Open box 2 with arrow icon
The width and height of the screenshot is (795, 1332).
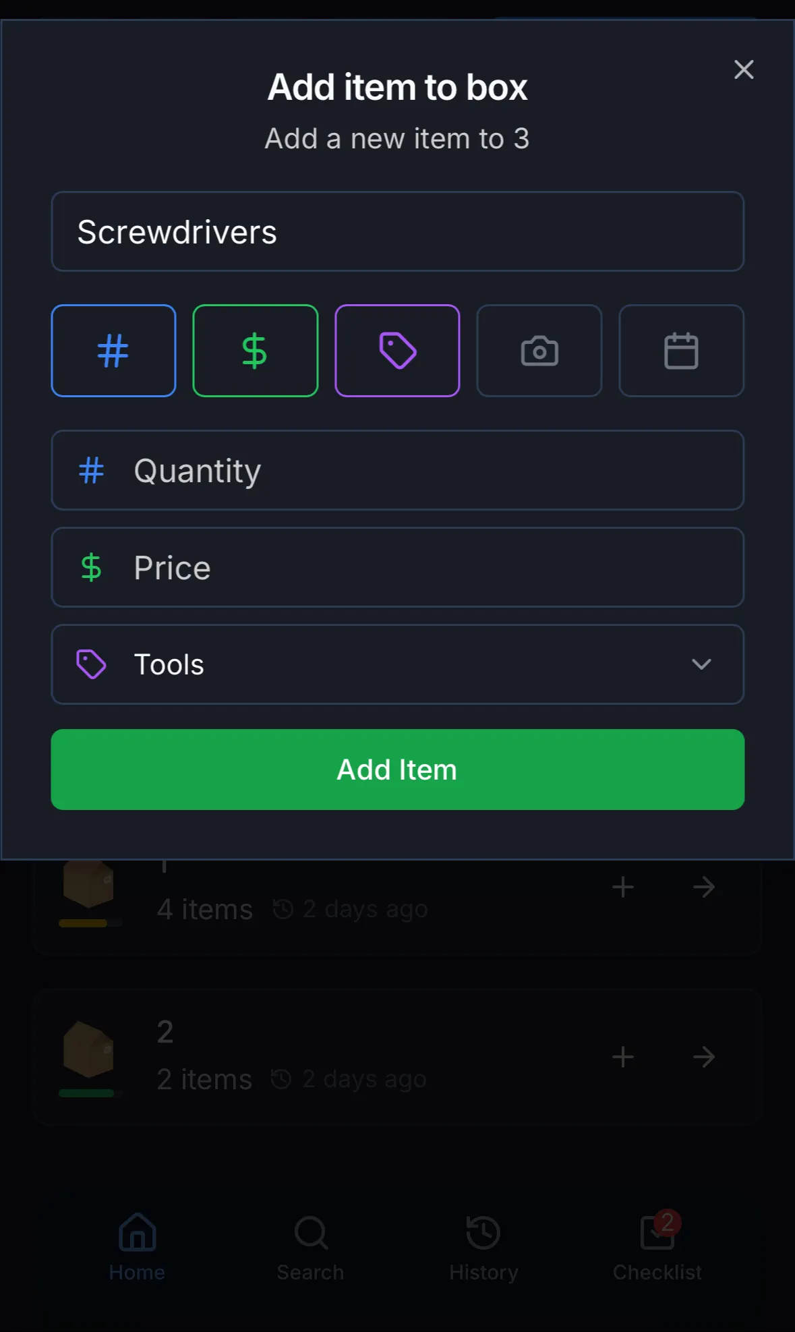(704, 1057)
